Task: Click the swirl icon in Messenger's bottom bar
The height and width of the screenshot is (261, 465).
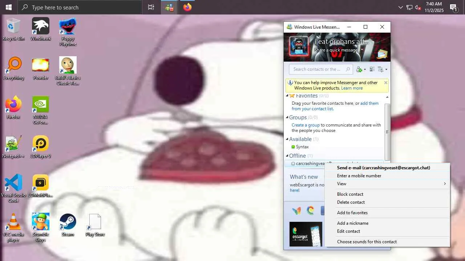Action: [310, 210]
